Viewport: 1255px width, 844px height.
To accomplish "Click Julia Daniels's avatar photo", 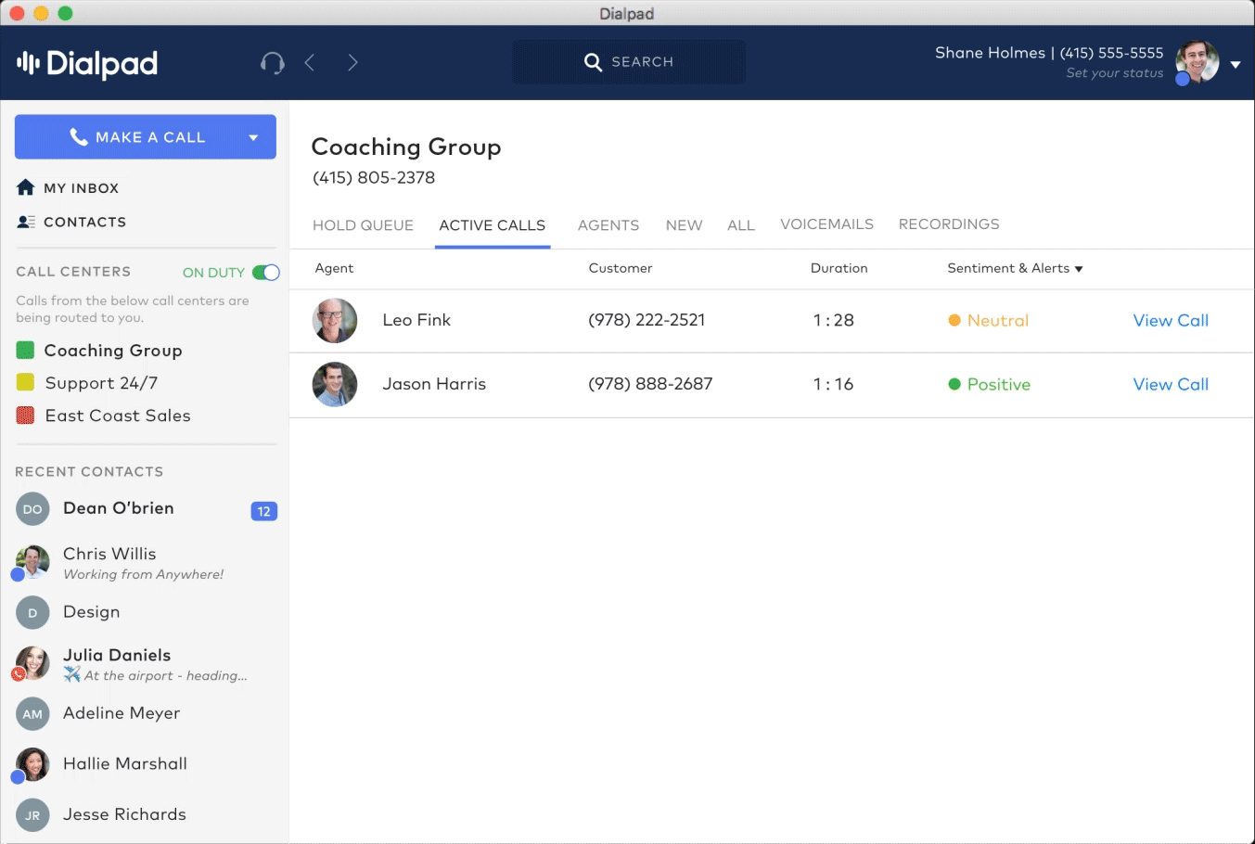I will (32, 663).
